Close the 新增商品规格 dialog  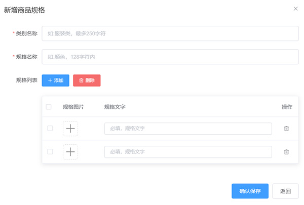[296, 9]
